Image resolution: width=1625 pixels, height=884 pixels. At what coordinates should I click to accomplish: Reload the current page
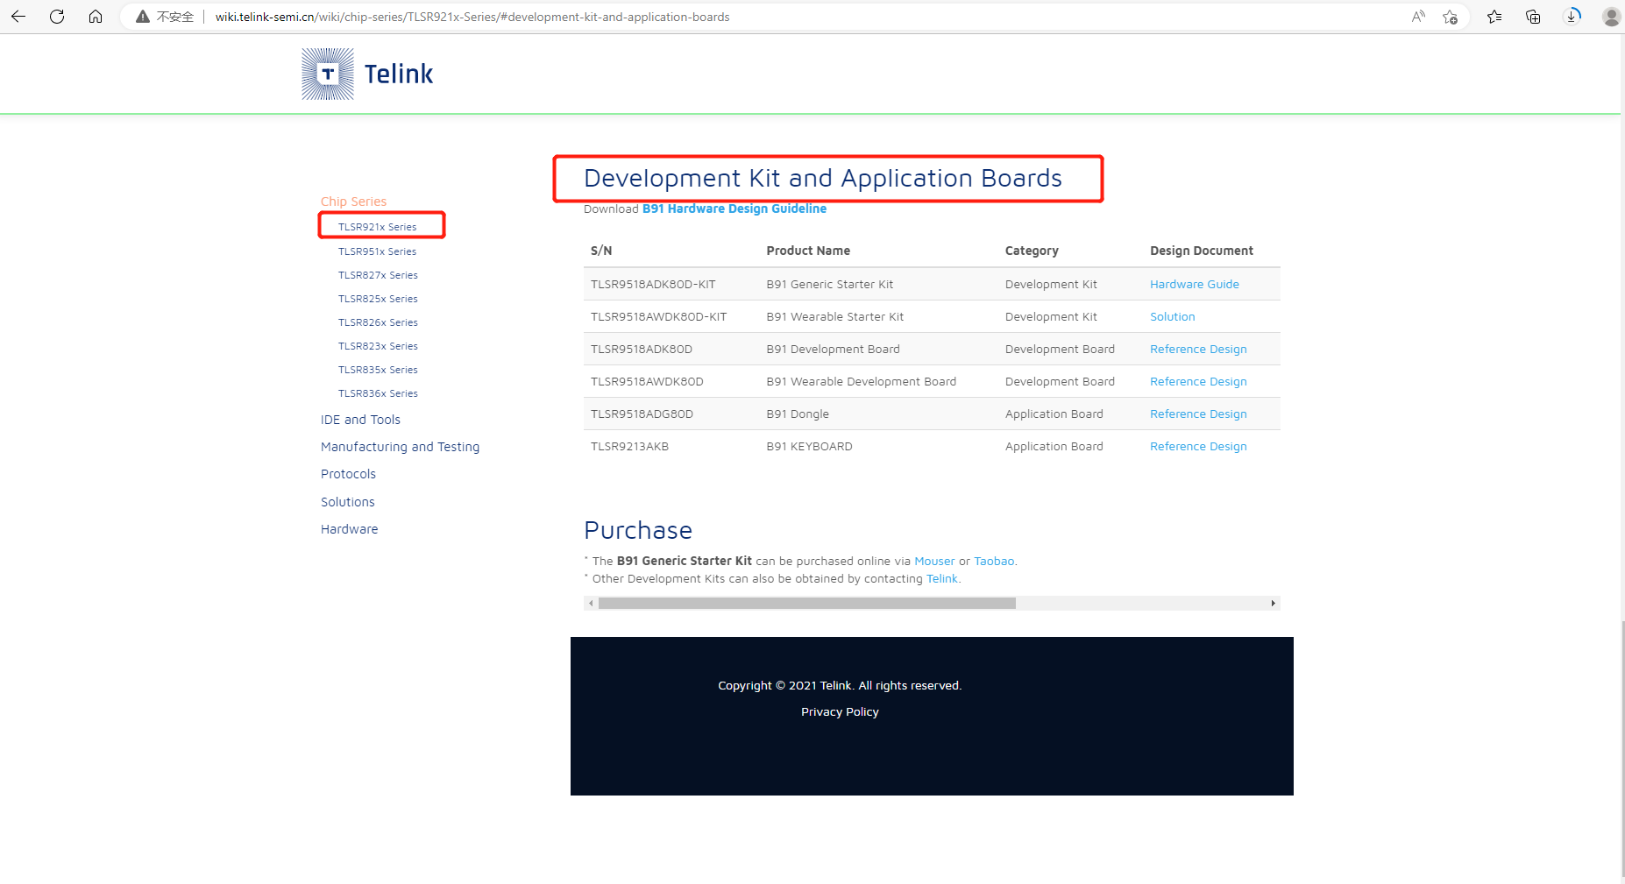click(x=57, y=16)
